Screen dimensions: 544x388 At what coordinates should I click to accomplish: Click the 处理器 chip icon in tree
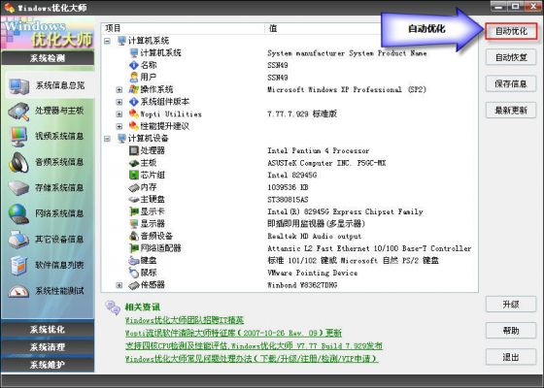point(134,150)
